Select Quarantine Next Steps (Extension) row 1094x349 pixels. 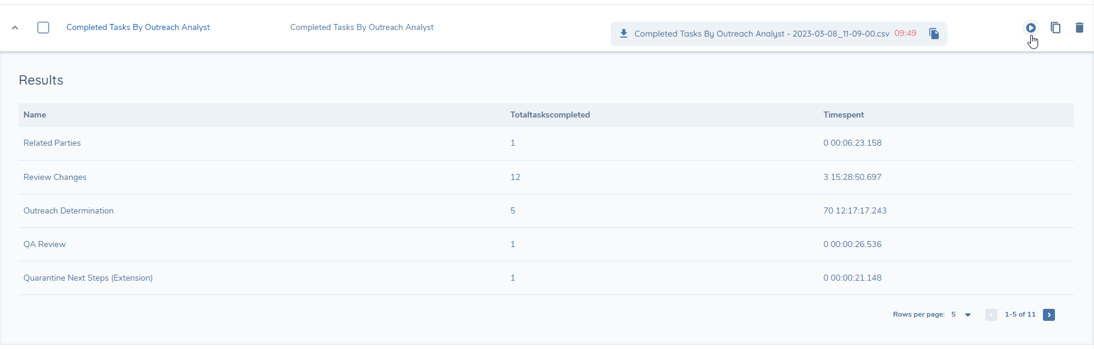pyautogui.click(x=88, y=278)
